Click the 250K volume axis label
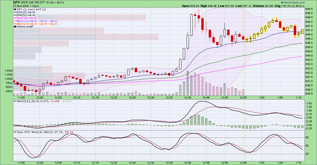 click(x=9, y=91)
